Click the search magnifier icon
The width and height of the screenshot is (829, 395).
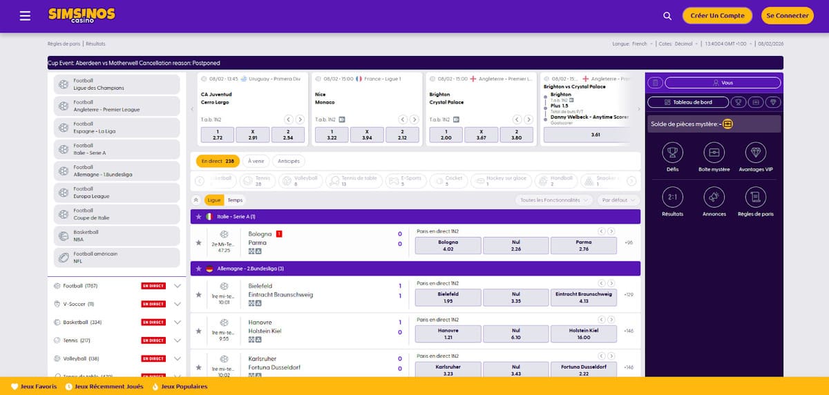click(667, 16)
